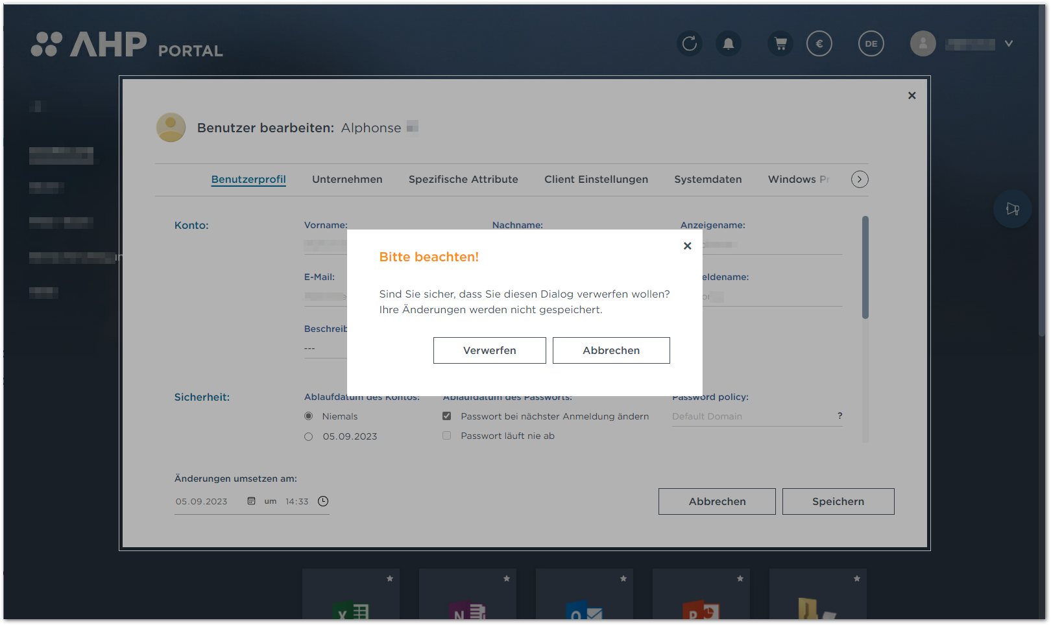Click the user avatar in the header
The width and height of the screenshot is (1051, 625).
point(923,43)
